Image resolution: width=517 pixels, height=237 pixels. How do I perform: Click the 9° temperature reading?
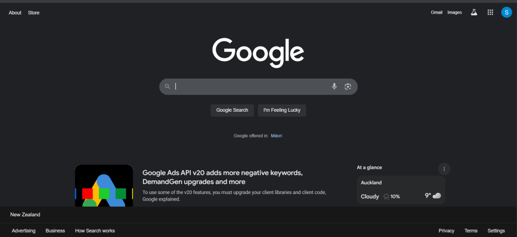coord(428,196)
